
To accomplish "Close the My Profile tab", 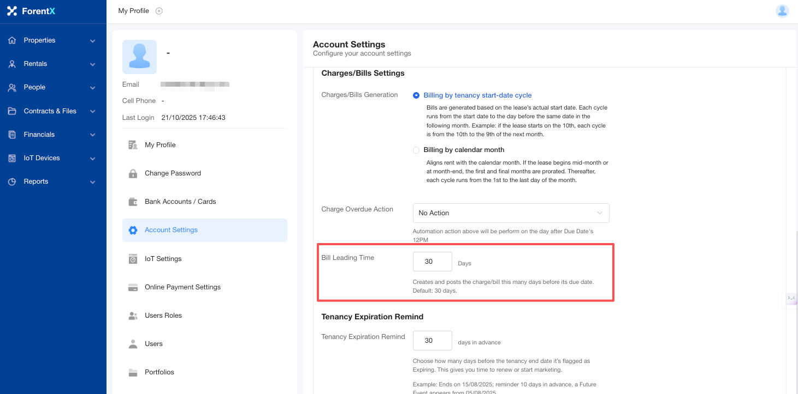I will pos(159,11).
